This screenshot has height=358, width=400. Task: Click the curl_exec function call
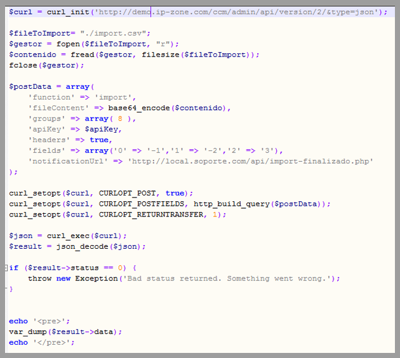click(68, 236)
